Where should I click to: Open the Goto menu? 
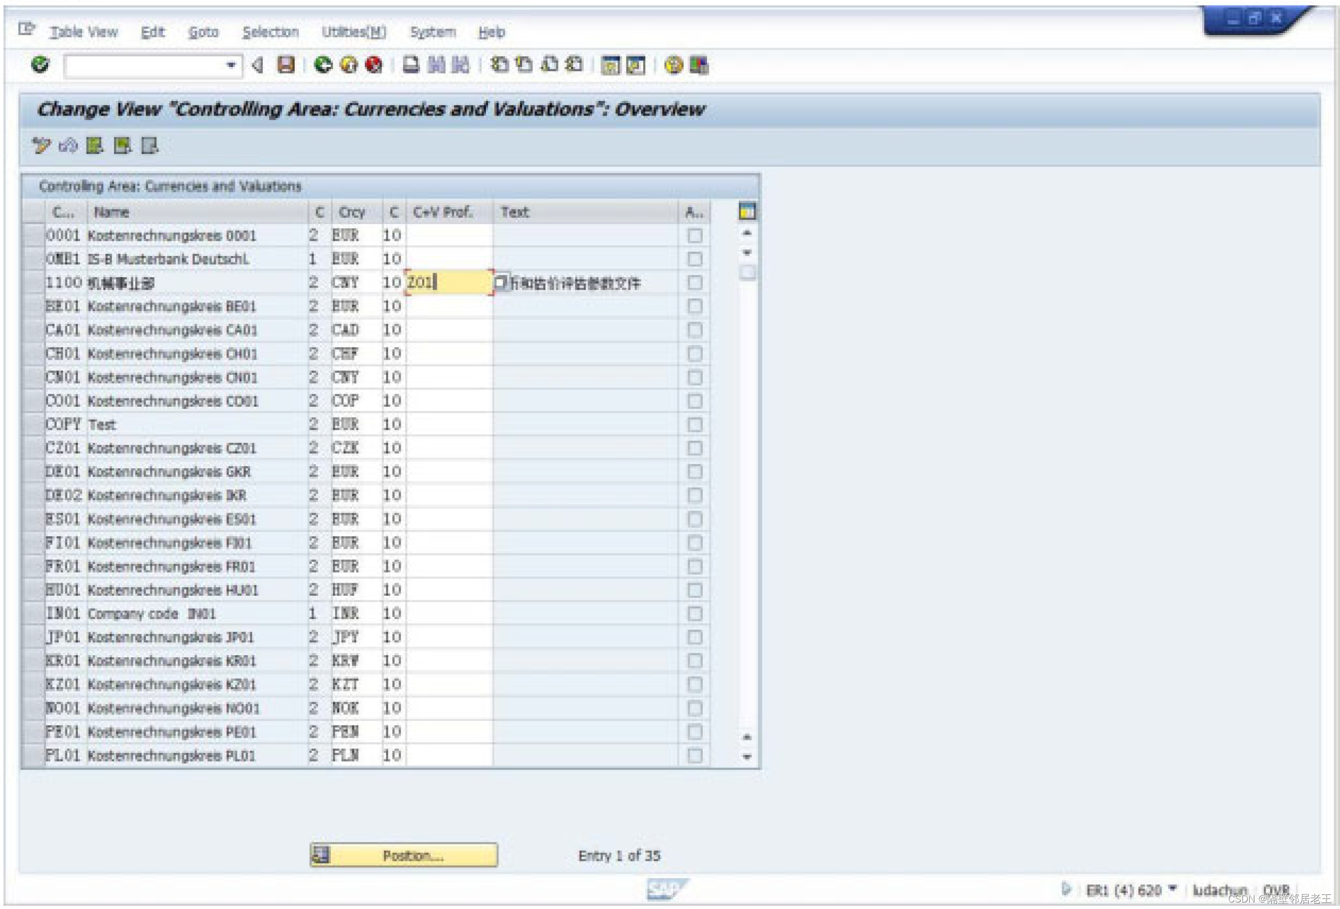[x=204, y=32]
